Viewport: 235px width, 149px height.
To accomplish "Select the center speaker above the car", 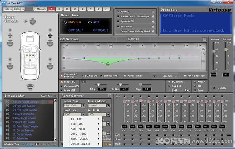I will click(x=32, y=21).
